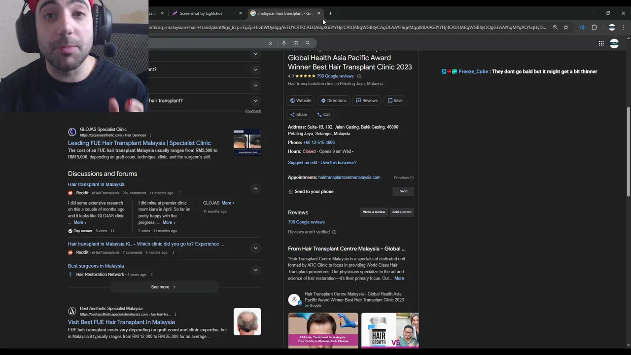Open options dots for GLOJAS Specialist Clinic result
Image resolution: width=631 pixels, height=355 pixels.
pos(150,135)
